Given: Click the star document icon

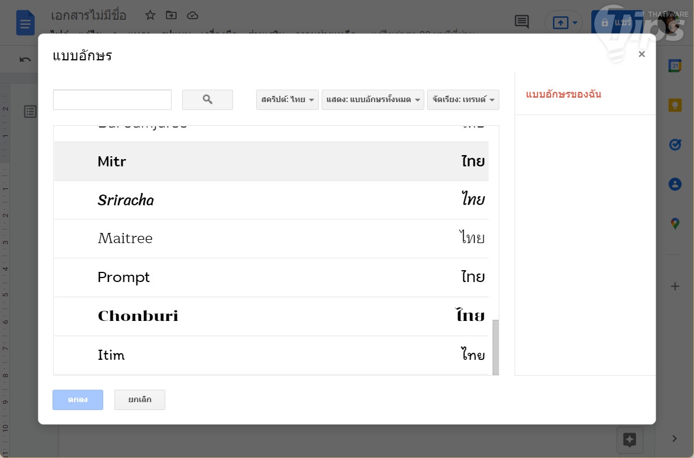Looking at the screenshot, I should click(150, 15).
